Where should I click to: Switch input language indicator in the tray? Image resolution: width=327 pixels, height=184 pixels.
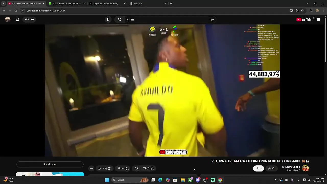[x=298, y=180]
